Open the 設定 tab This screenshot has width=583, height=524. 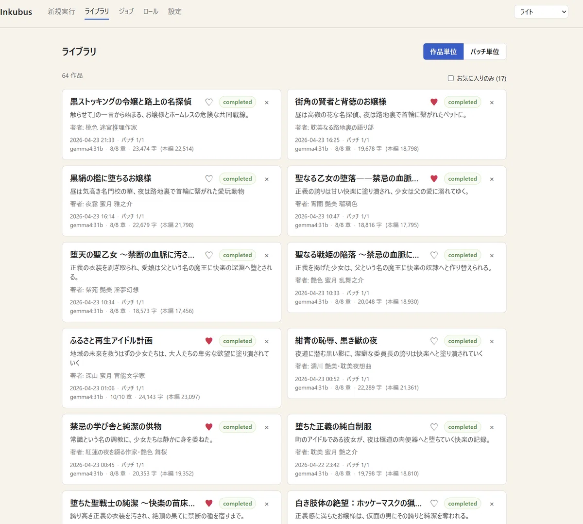(175, 12)
